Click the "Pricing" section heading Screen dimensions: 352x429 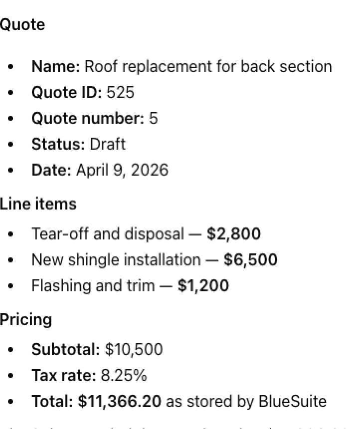coord(25,320)
